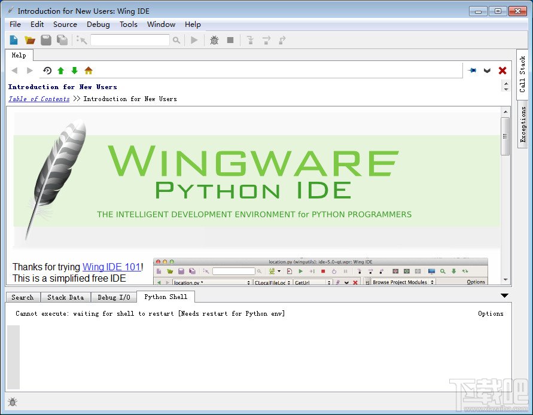This screenshot has height=415, width=533.
Task: Click the green up arrow in help
Action: pyautogui.click(x=60, y=71)
